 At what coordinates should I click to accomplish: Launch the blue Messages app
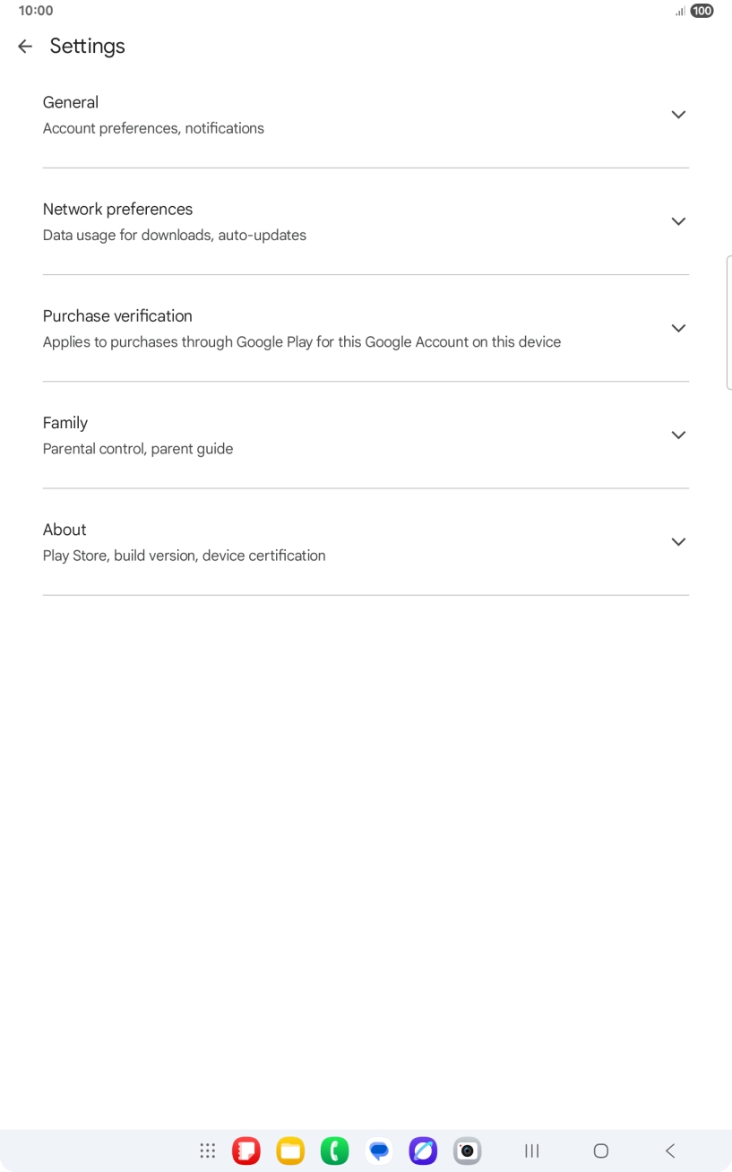(x=379, y=1150)
